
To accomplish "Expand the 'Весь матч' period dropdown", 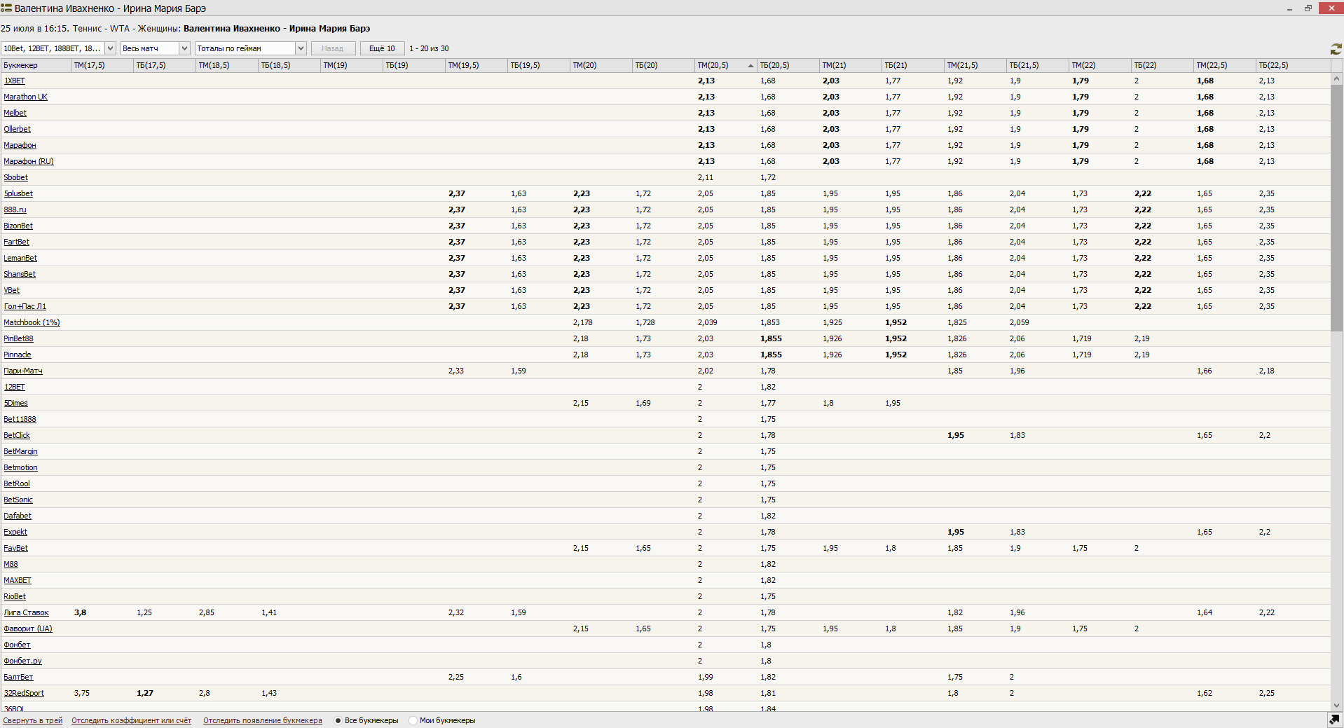I will click(x=184, y=48).
